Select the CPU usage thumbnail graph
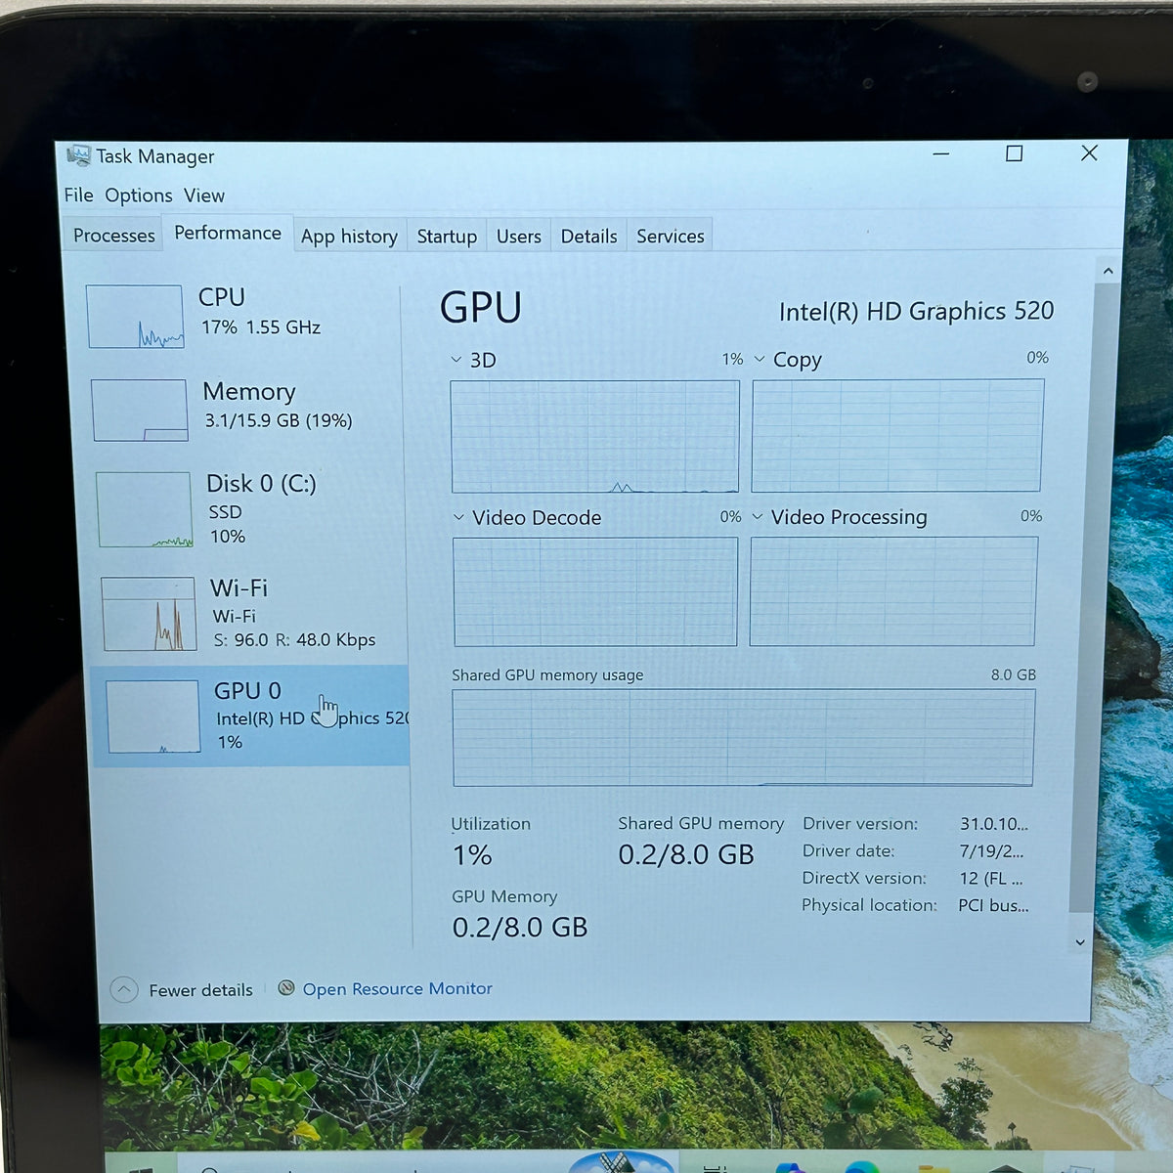This screenshot has height=1173, width=1173. 135,317
